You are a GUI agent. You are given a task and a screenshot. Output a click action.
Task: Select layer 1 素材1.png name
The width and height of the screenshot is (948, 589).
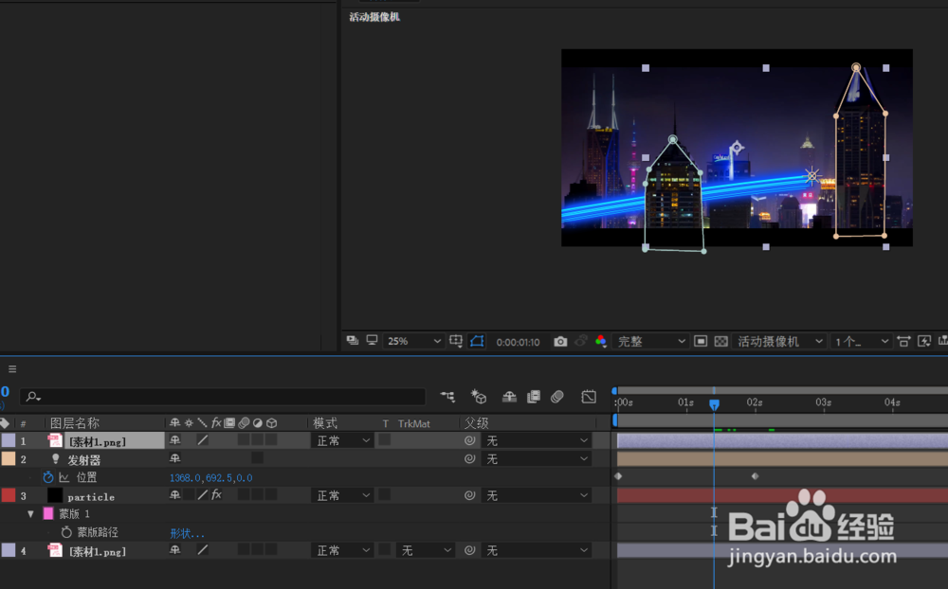pyautogui.click(x=98, y=441)
